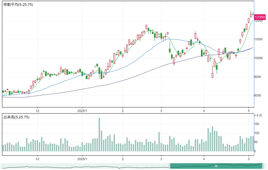Viewport: 268px width, 170px height.
Task: Click the month 3 label under price chart
Action: [x=161, y=111]
